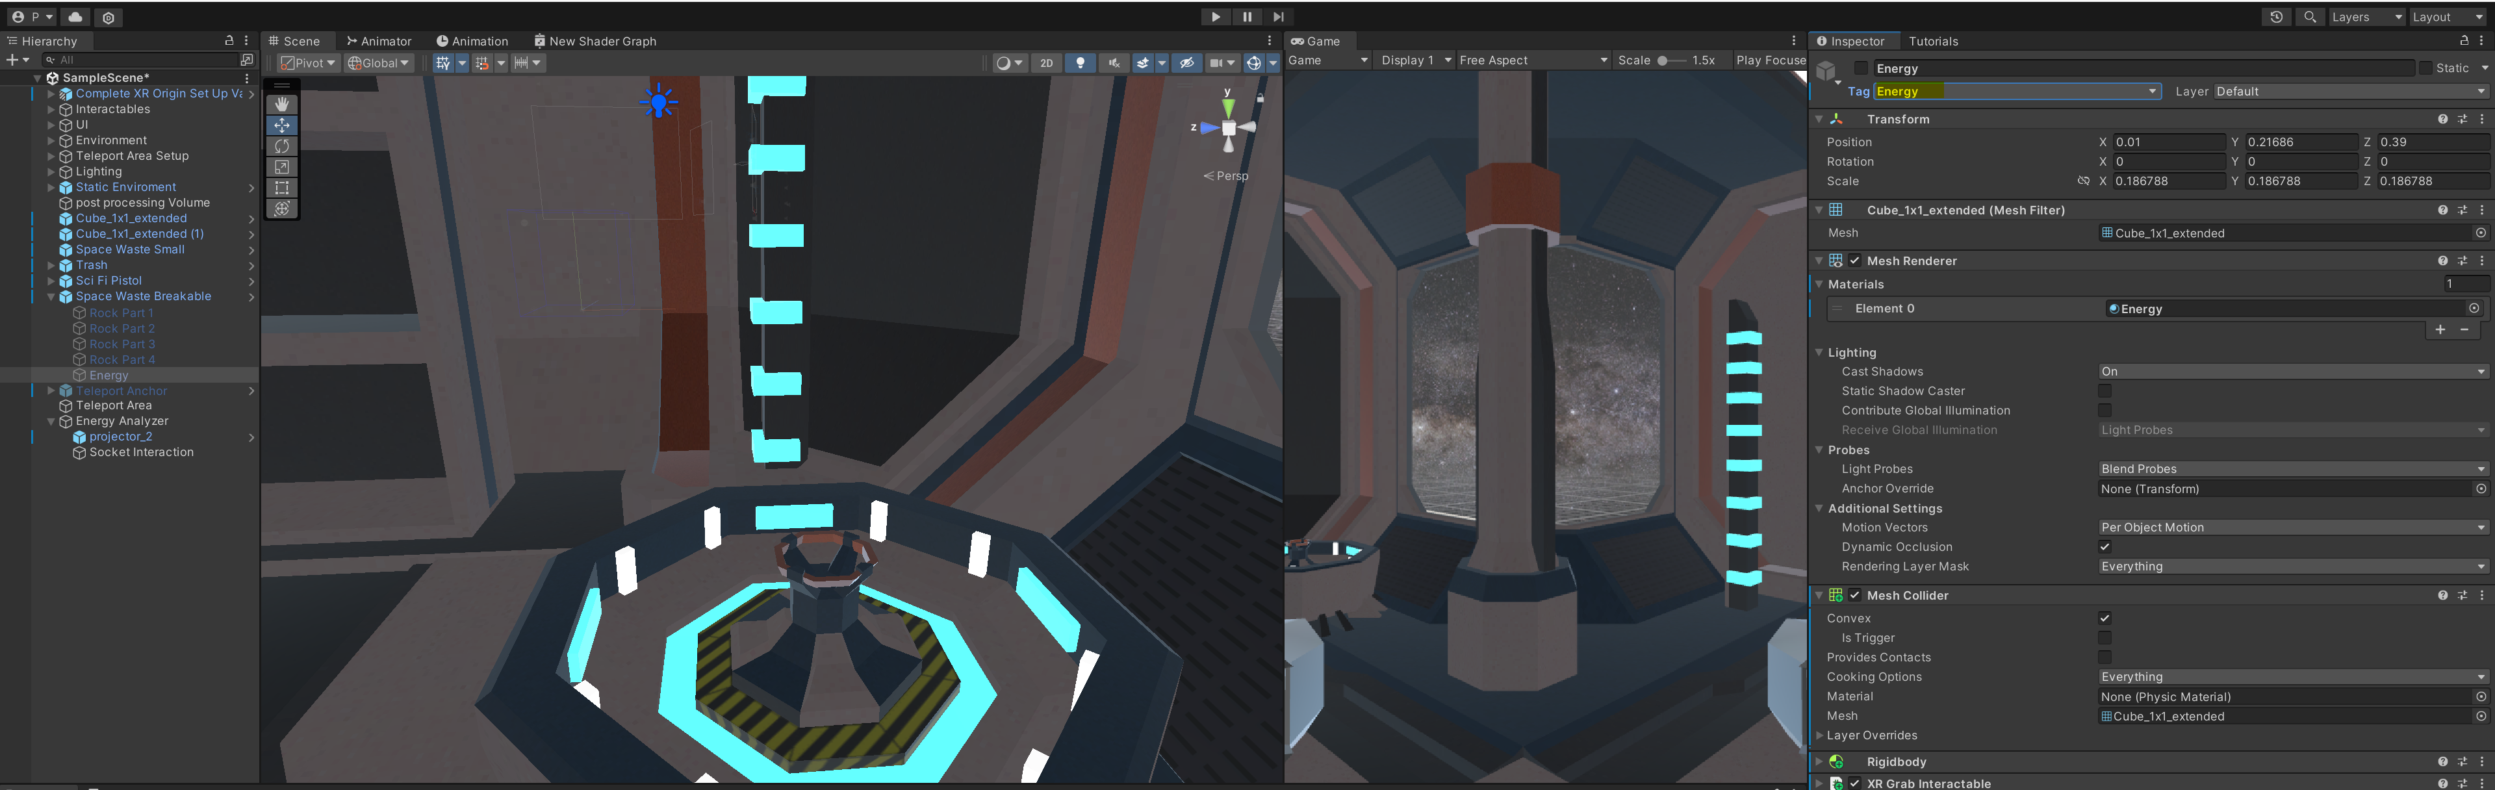The image size is (2495, 790).
Task: Select the Scale tool in scene
Action: (x=282, y=166)
